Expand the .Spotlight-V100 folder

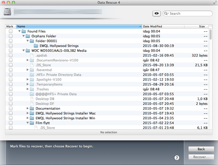28,79
